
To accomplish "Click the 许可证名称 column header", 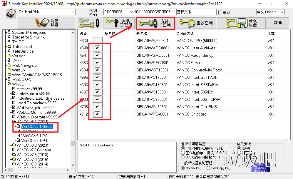I will click(x=185, y=34).
